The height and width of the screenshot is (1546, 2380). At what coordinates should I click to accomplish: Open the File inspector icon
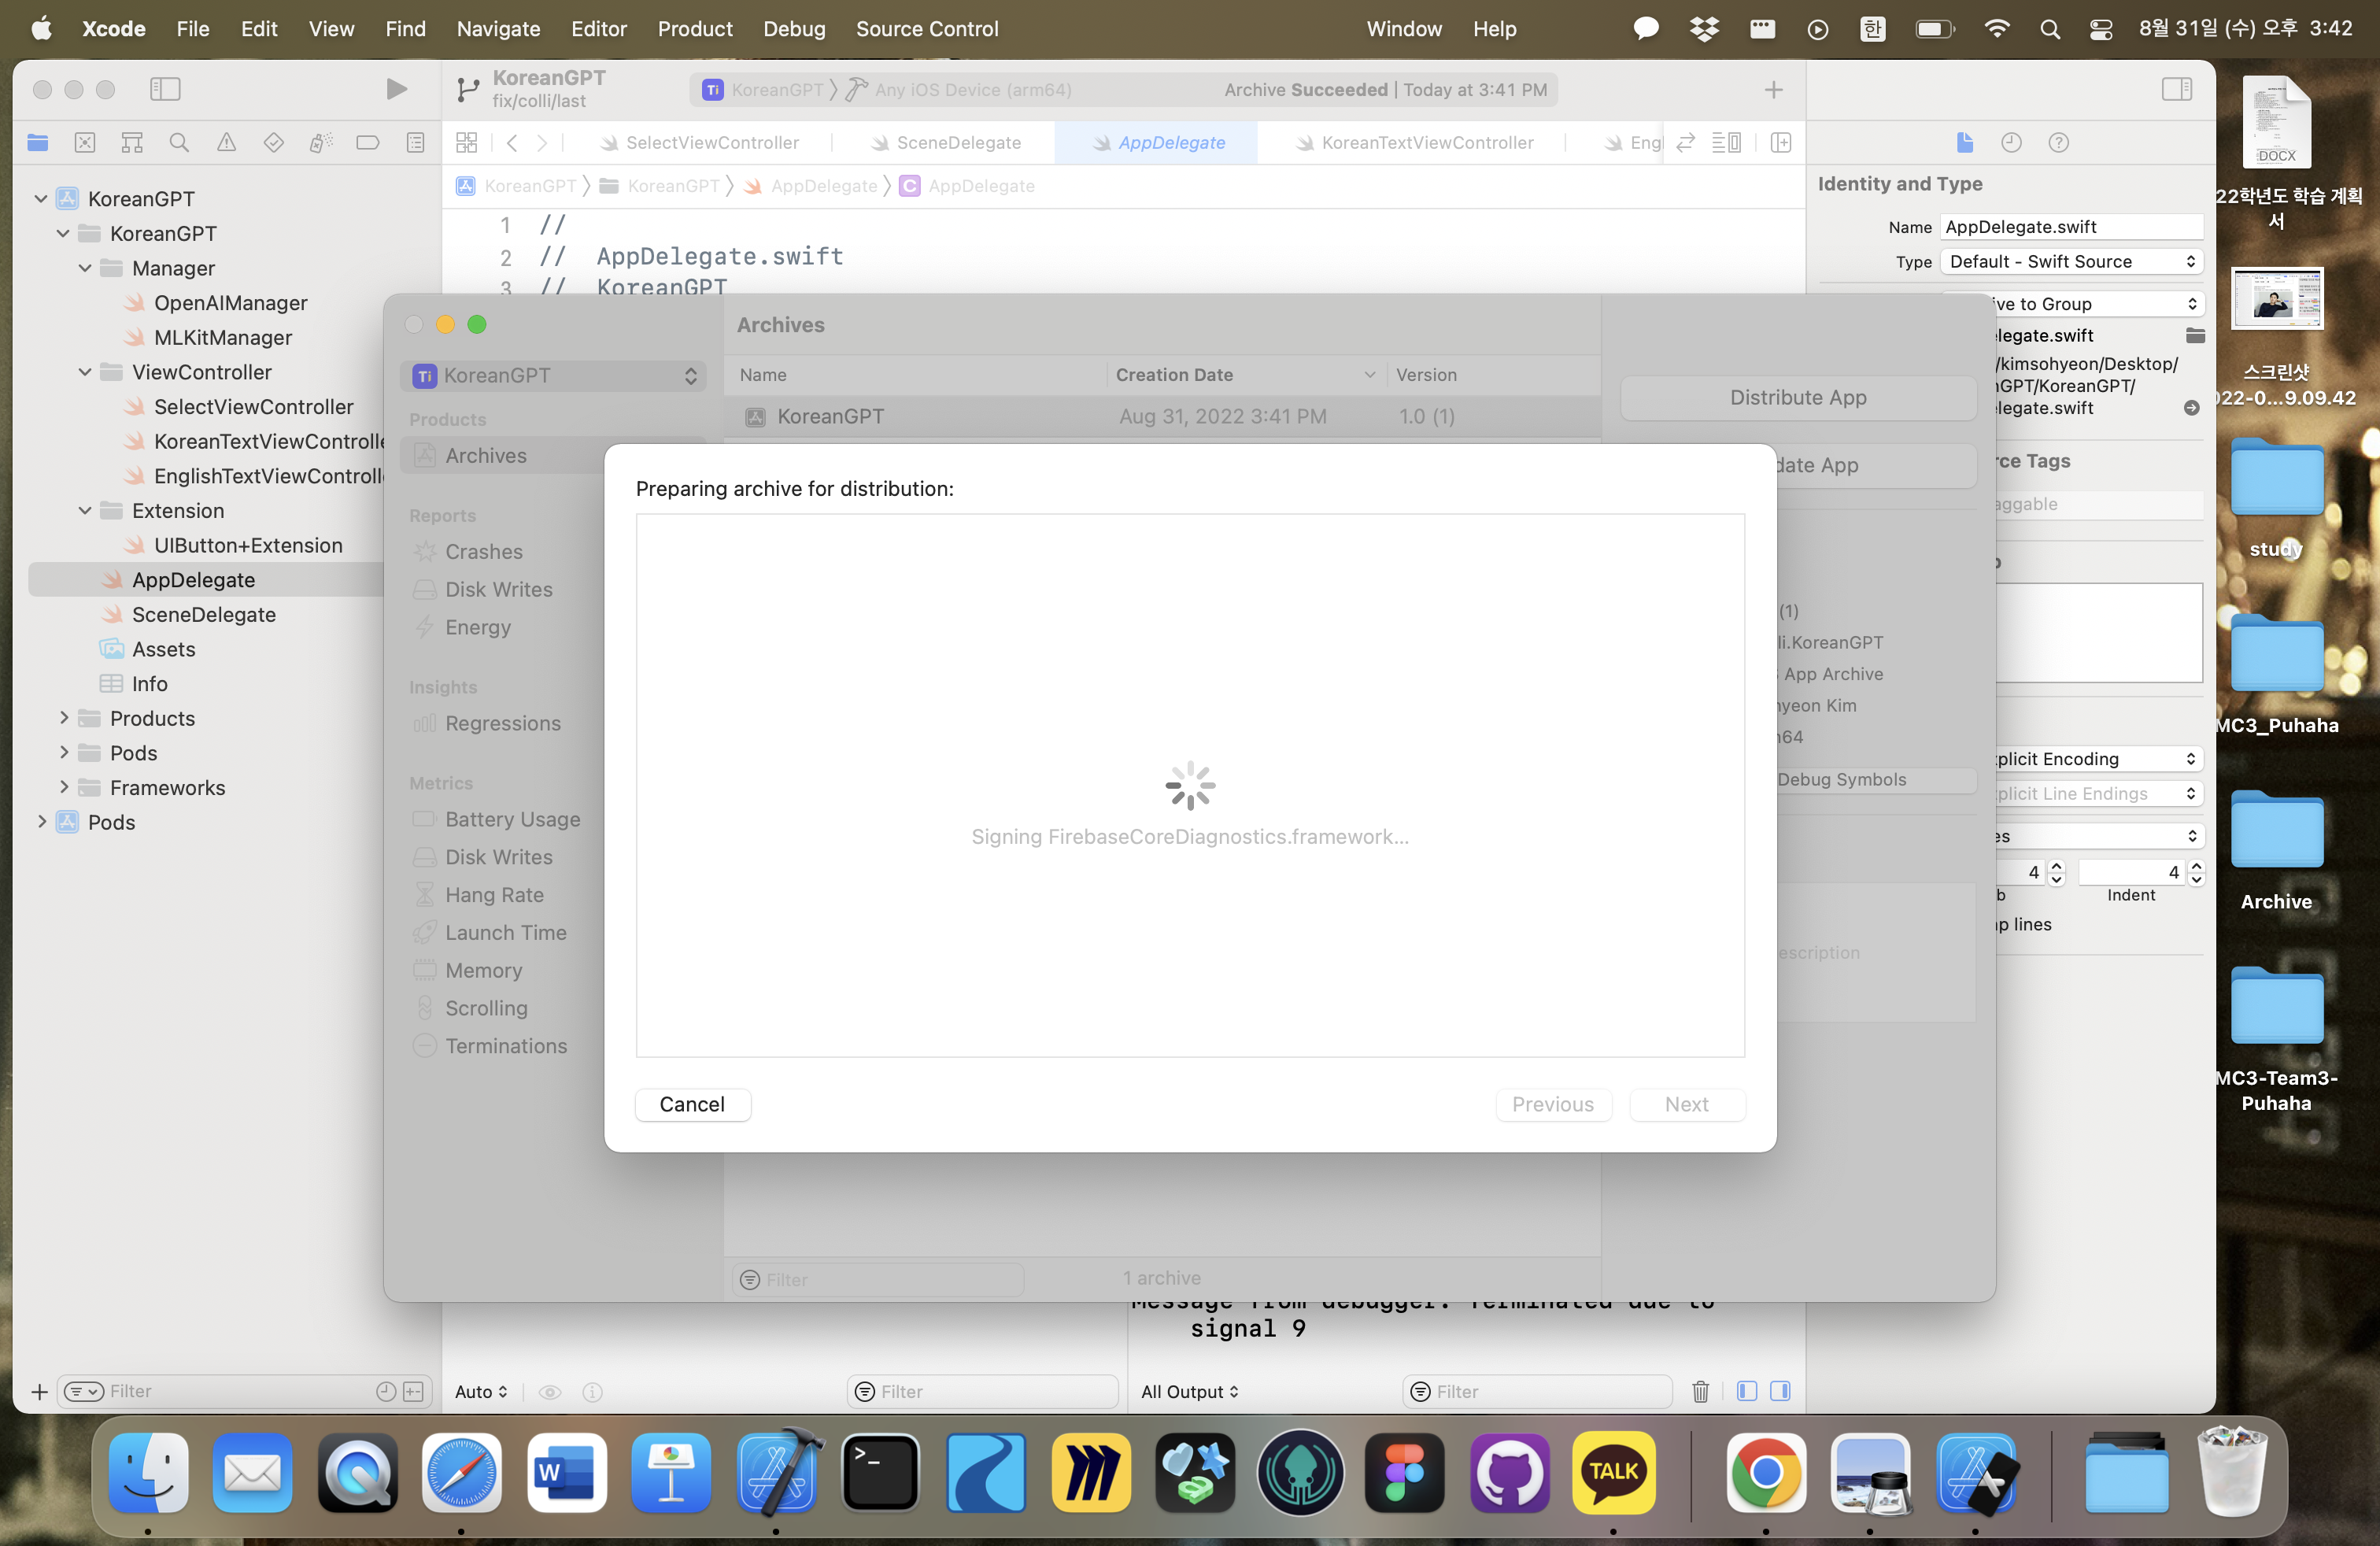[1965, 142]
